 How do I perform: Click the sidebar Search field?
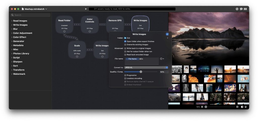[30, 15]
